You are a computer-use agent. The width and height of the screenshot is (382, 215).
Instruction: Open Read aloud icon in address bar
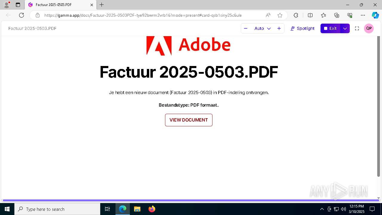pyautogui.click(x=268, y=15)
